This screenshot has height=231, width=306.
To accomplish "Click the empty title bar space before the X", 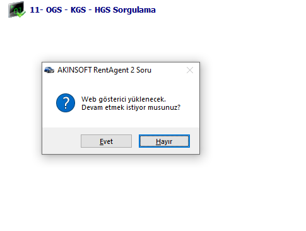I will coord(168,70).
